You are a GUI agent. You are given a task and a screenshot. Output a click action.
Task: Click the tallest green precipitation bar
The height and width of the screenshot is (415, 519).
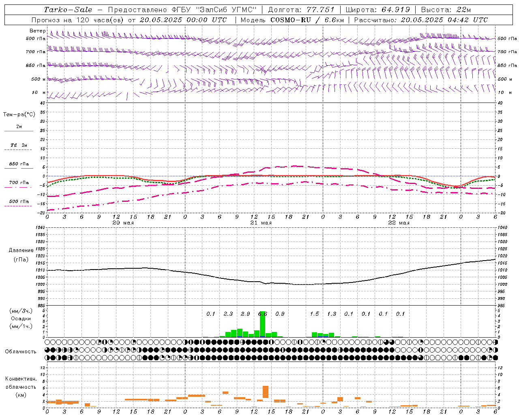pos(262,324)
